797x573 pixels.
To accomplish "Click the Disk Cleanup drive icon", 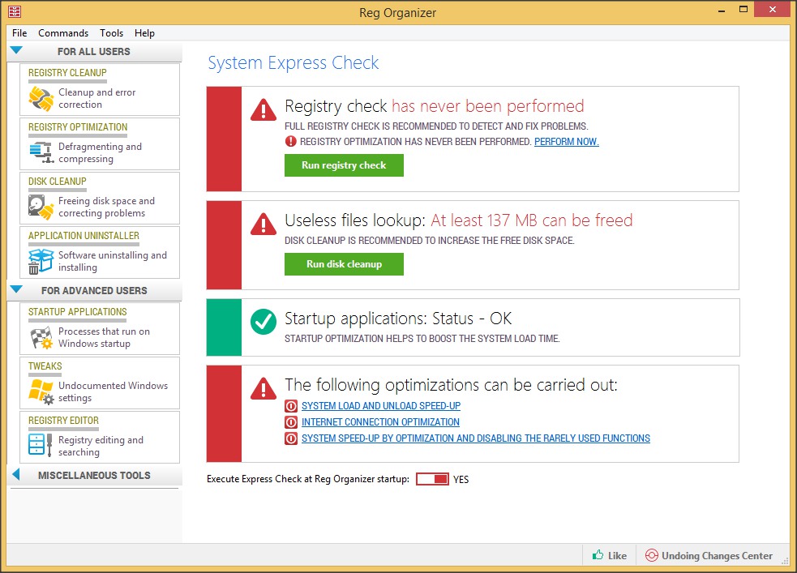I will tap(41, 207).
